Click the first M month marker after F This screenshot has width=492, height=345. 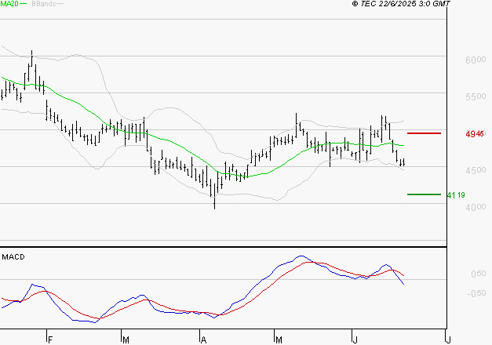tap(126, 340)
